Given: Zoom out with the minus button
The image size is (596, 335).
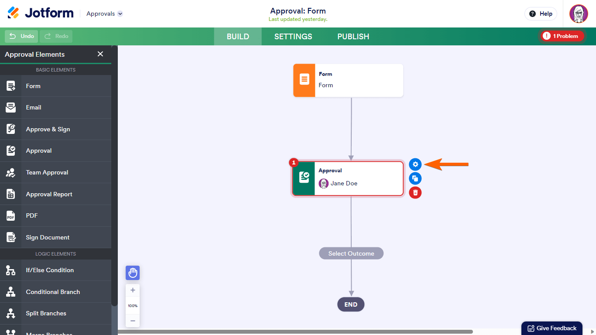Looking at the screenshot, I should click(x=133, y=321).
